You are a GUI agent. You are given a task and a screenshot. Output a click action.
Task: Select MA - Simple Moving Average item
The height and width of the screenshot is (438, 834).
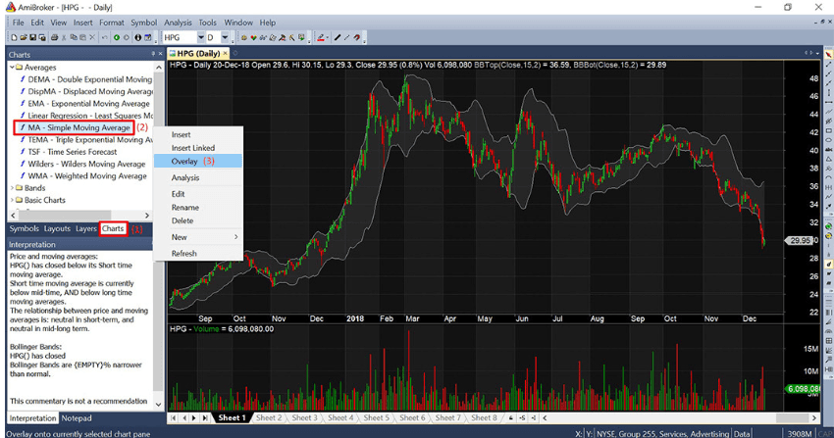point(78,128)
